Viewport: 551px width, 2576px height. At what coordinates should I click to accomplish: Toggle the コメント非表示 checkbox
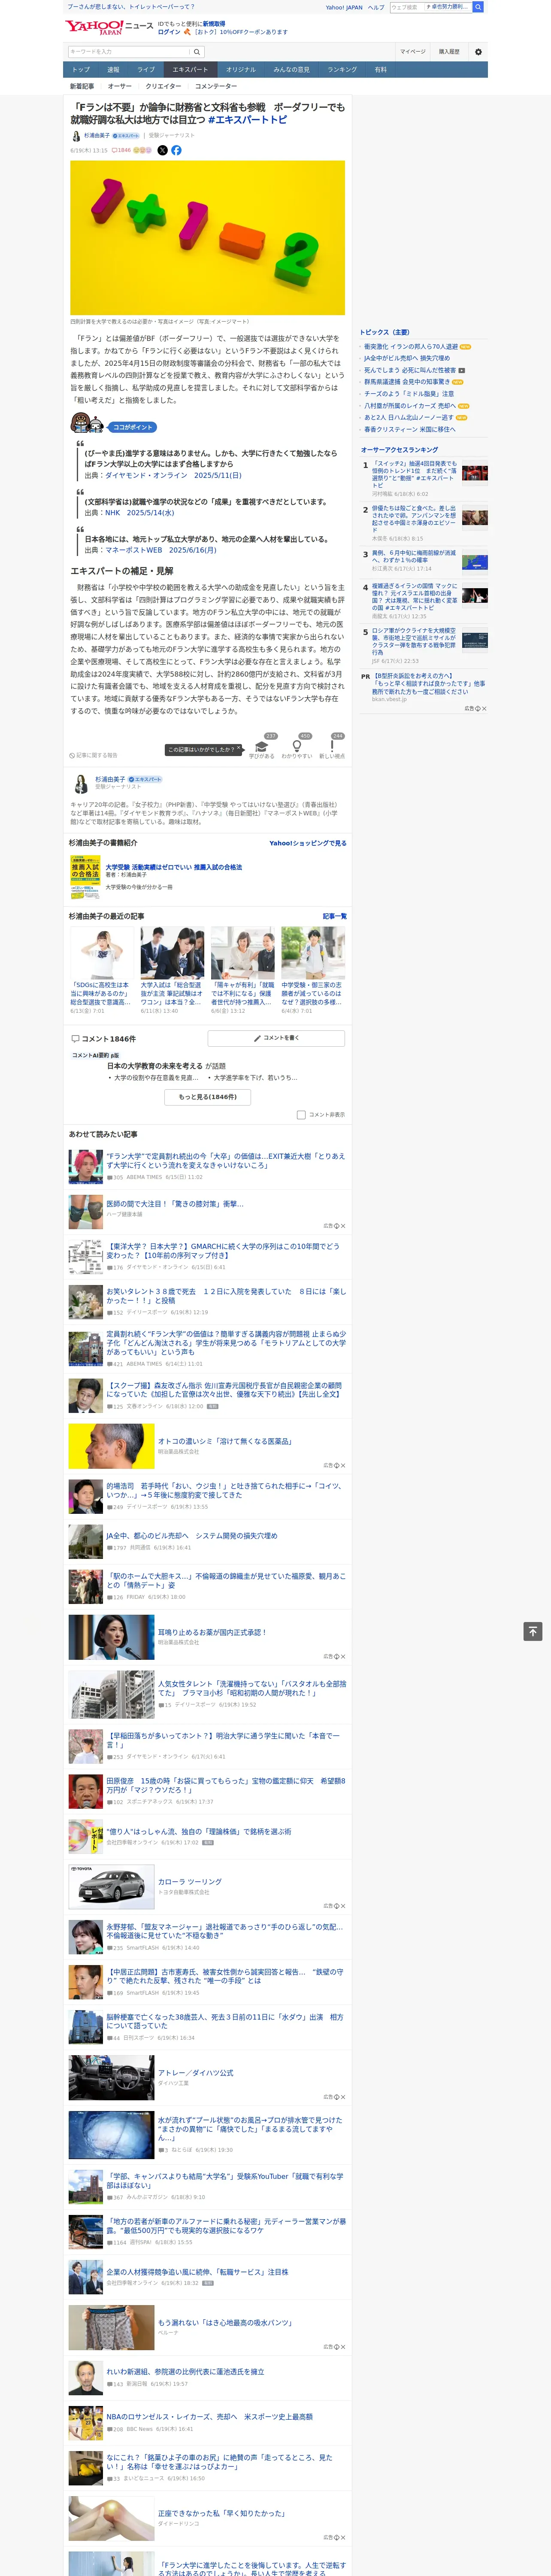tap(301, 1114)
